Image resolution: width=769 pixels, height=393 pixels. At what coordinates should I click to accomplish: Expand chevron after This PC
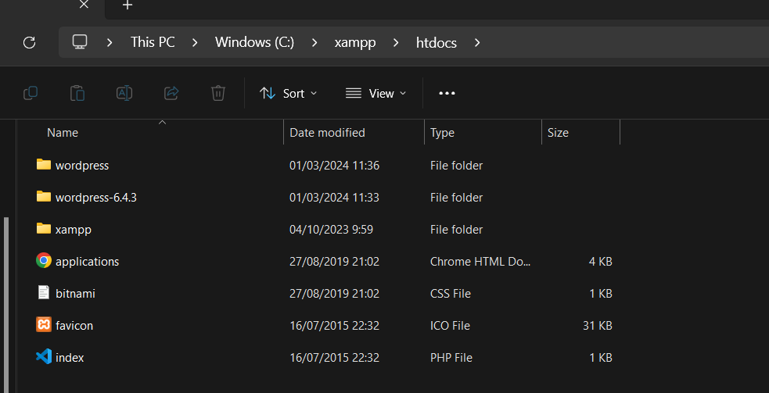point(195,43)
